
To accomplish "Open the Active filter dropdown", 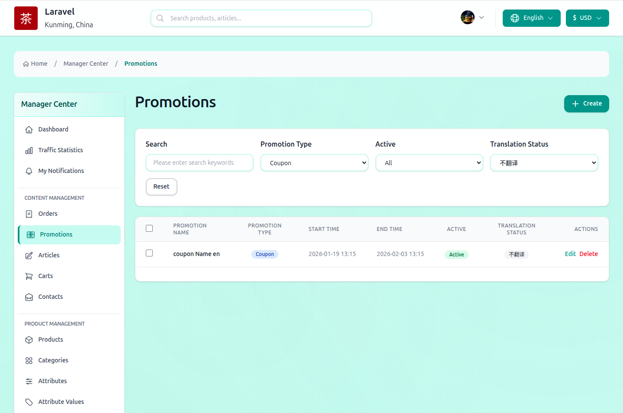I will [429, 163].
